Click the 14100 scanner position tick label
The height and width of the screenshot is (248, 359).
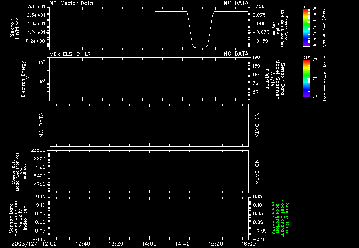point(38,167)
